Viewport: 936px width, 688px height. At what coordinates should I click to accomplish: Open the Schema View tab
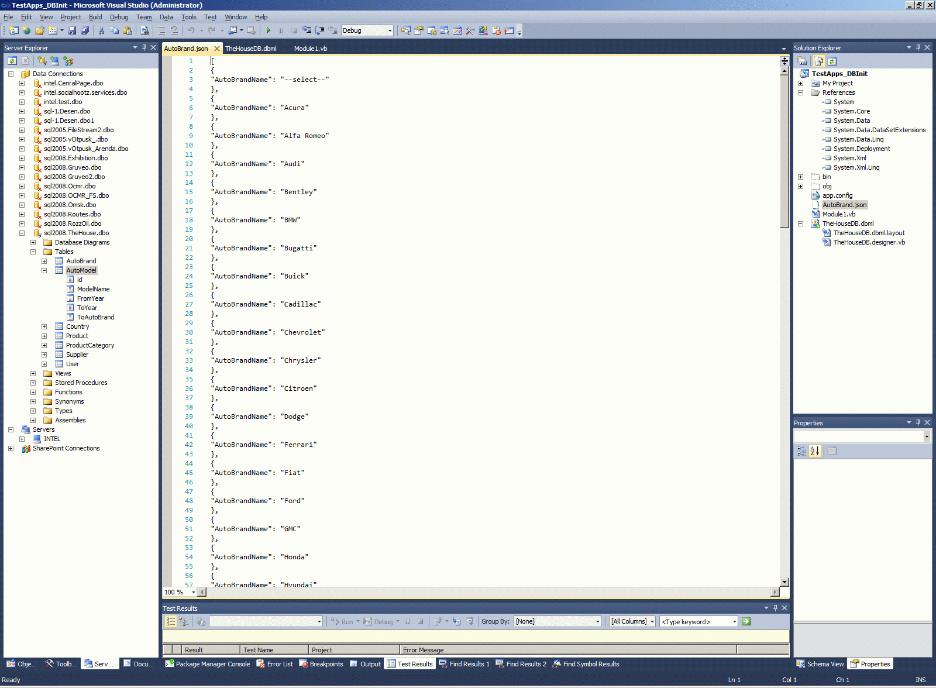(x=820, y=664)
